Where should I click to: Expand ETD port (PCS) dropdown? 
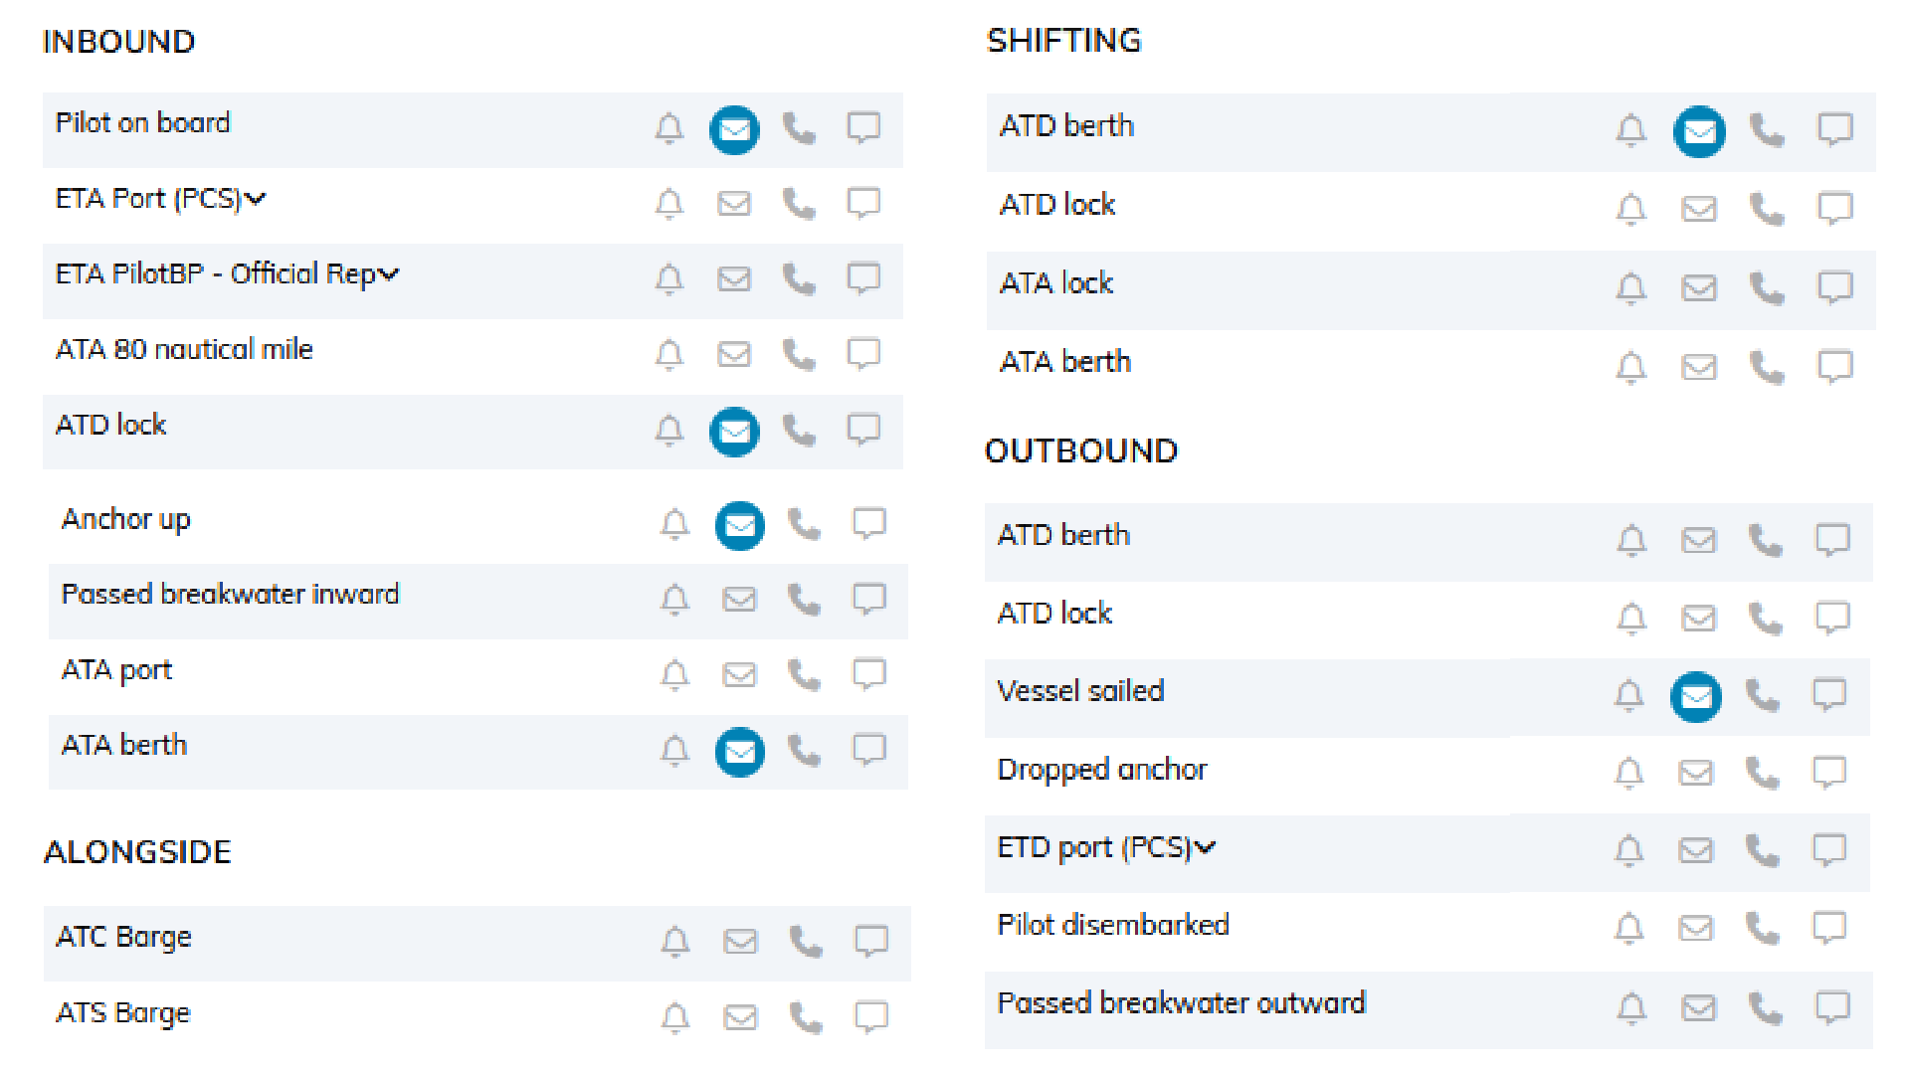1206,848
